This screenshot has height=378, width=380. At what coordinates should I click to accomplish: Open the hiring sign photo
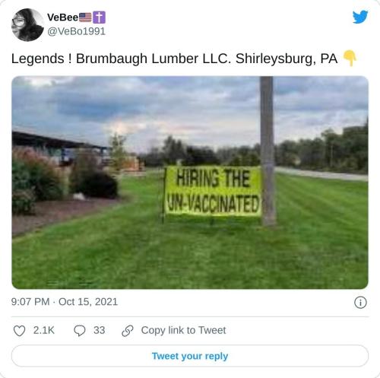[x=190, y=183]
